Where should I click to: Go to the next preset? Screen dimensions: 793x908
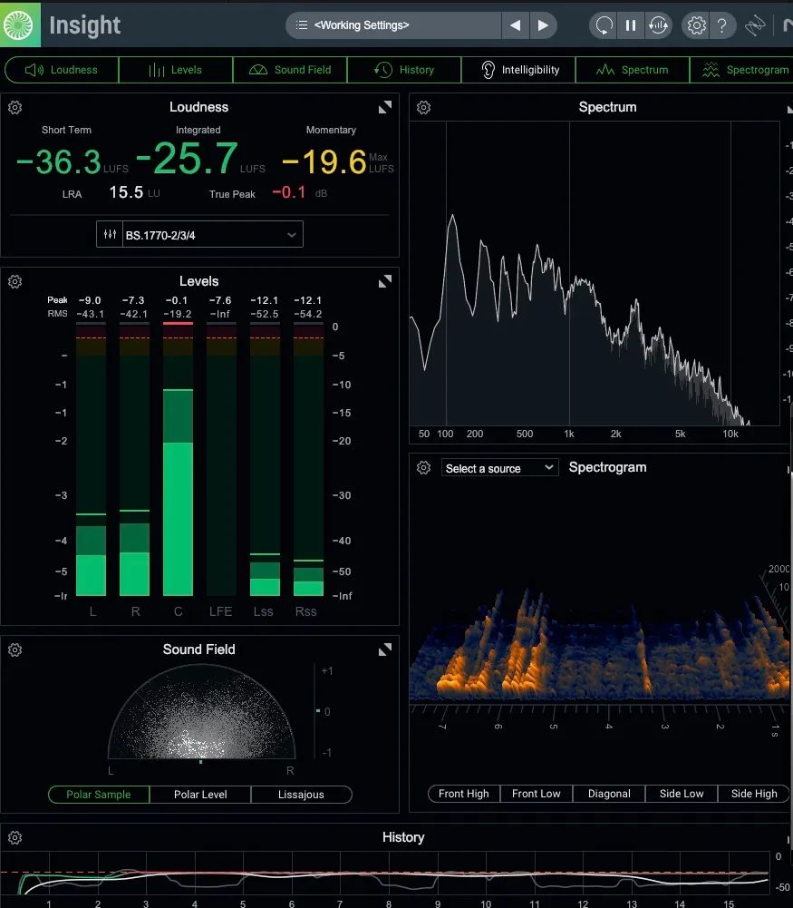543,24
